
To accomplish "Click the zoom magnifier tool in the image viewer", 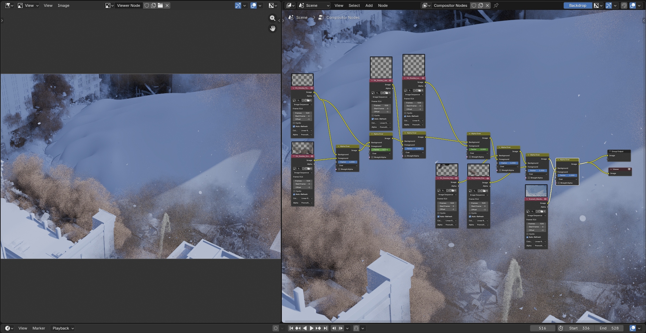I will (272, 18).
